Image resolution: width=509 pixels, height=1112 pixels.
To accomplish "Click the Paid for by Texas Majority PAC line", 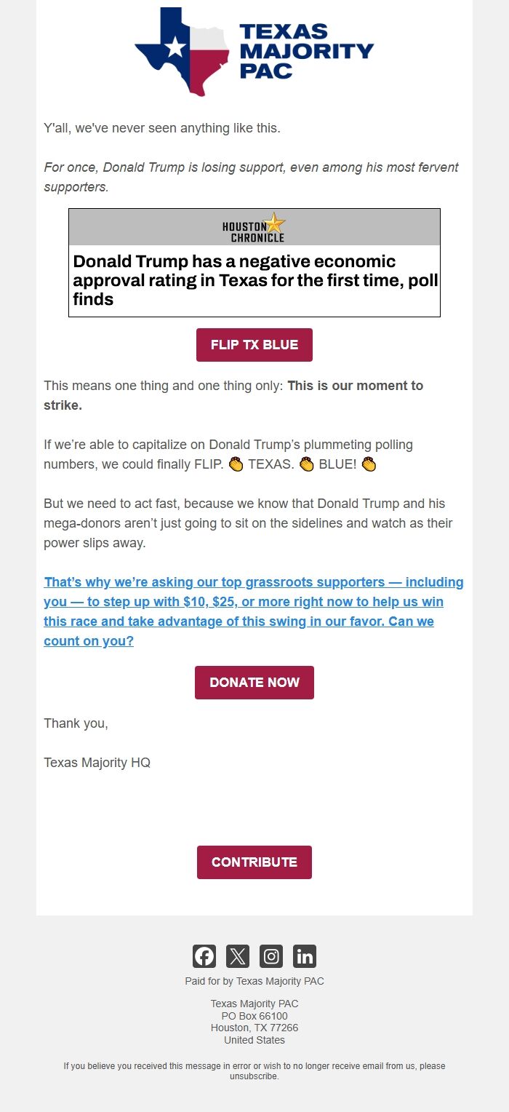I will [x=254, y=981].
